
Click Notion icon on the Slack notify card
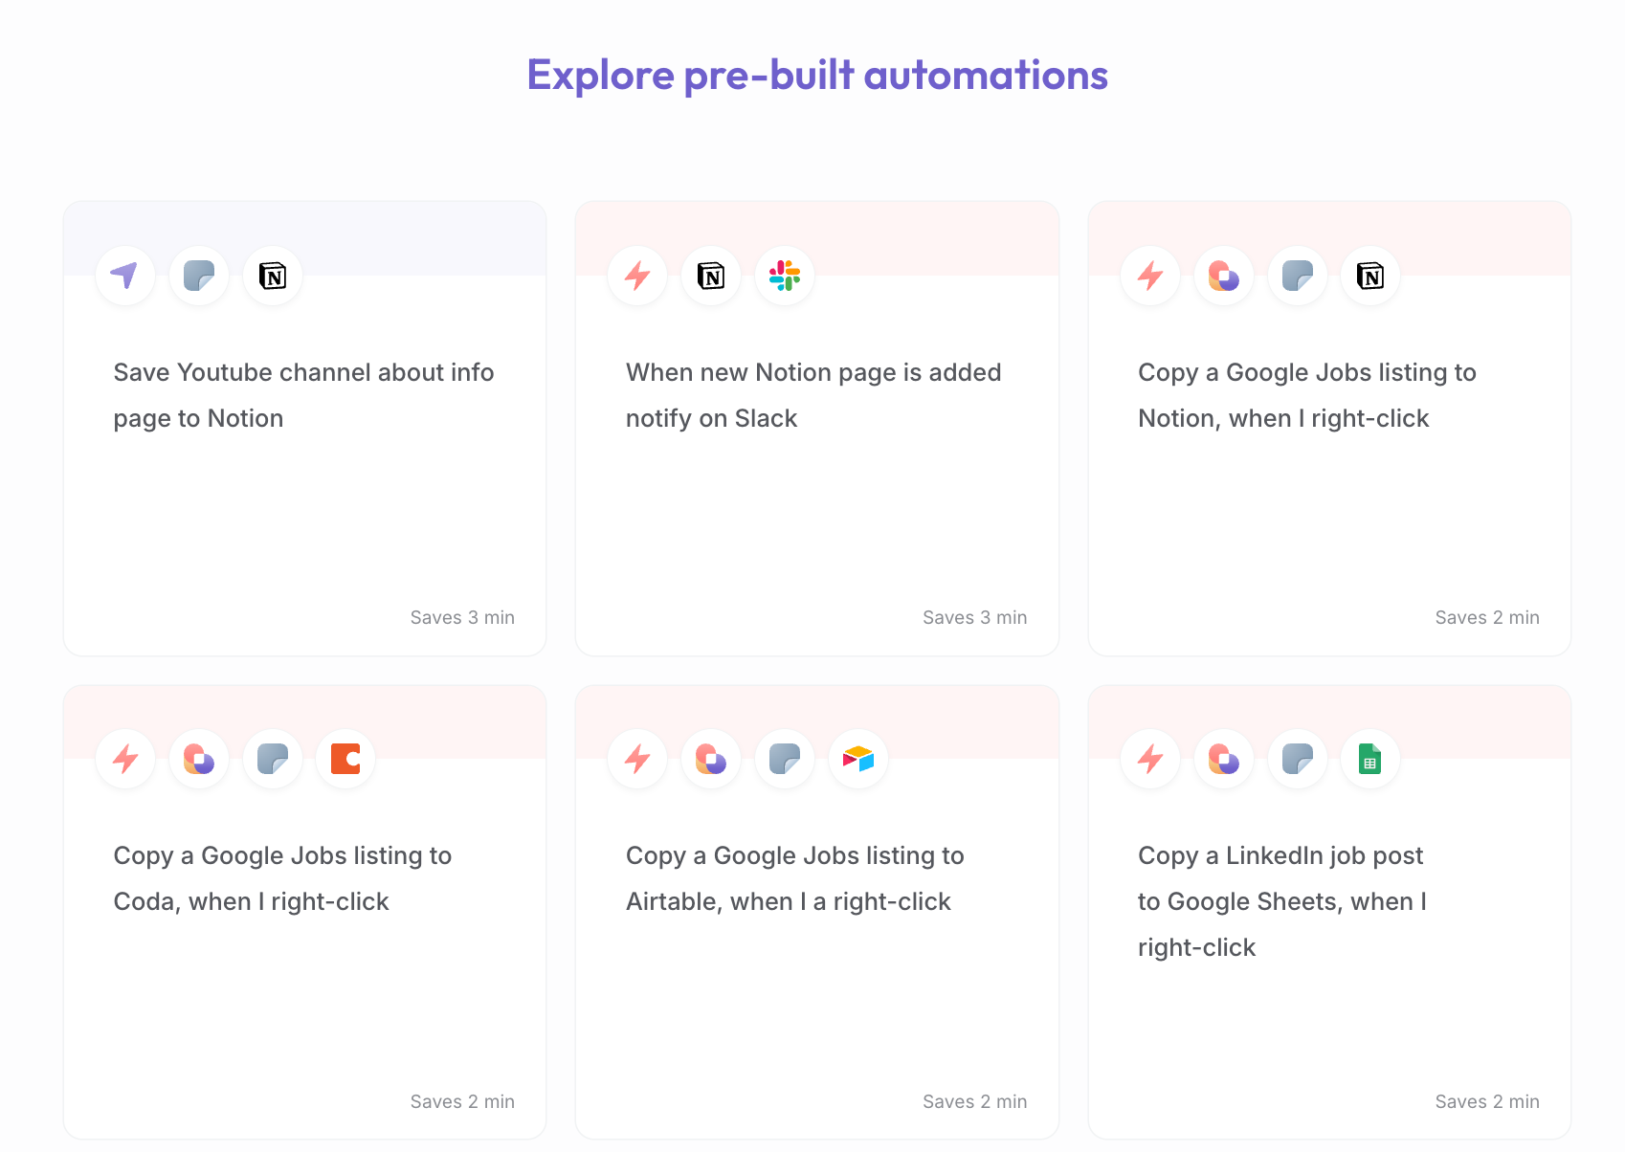[711, 276]
